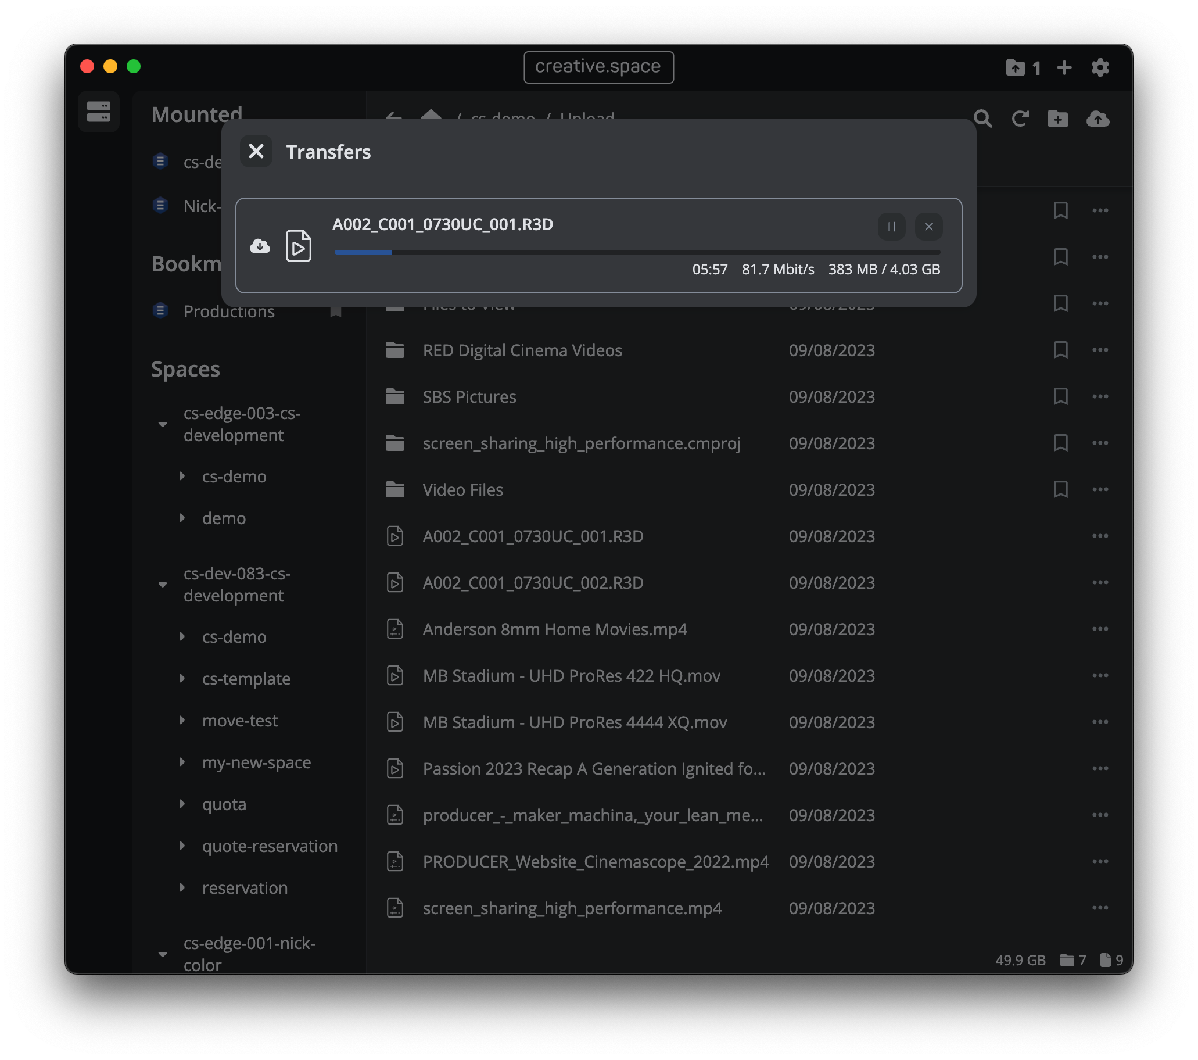Open more options for A002_C001_0730UC_002.R3D
Image resolution: width=1198 pixels, height=1060 pixels.
tap(1100, 582)
